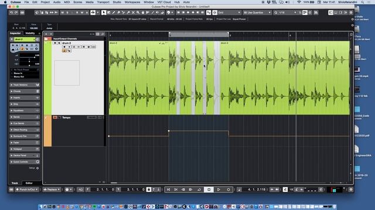
Task: Expand the Chords inspector section
Action: (x=25, y=91)
